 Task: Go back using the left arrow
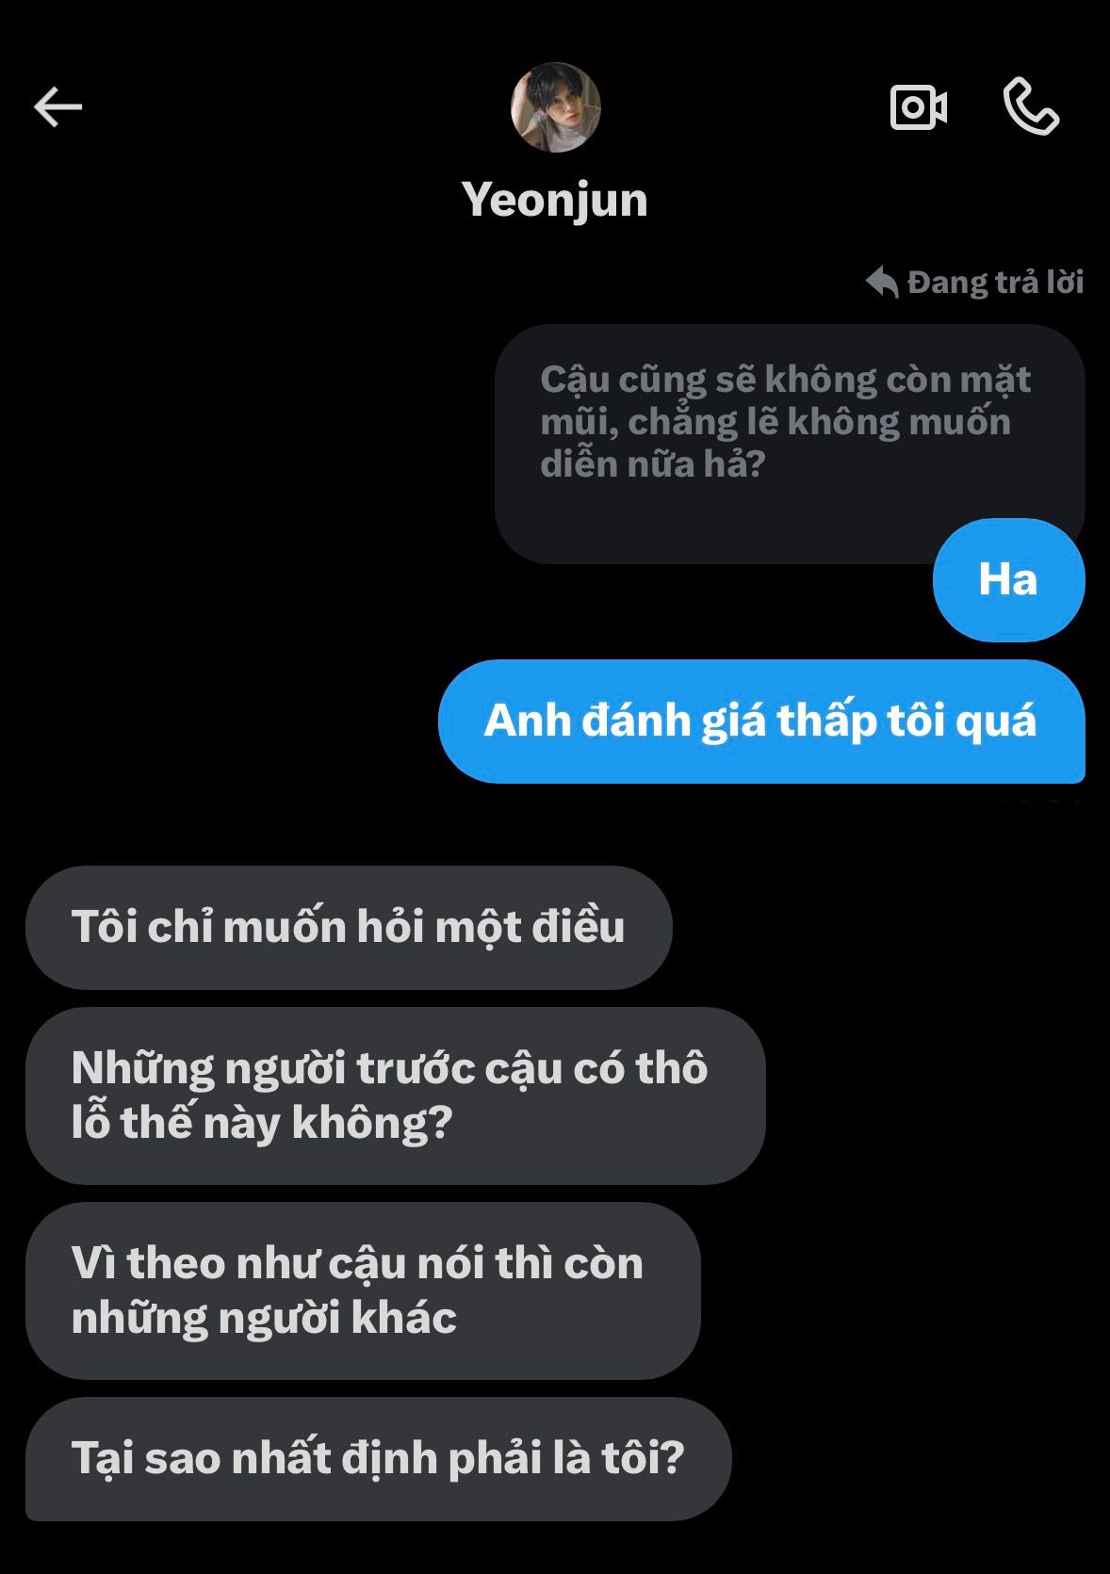click(x=57, y=107)
